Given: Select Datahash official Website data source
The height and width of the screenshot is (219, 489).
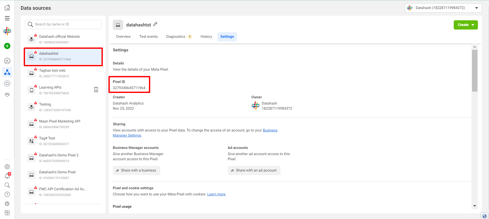Looking at the screenshot, I should pyautogui.click(x=63, y=39).
